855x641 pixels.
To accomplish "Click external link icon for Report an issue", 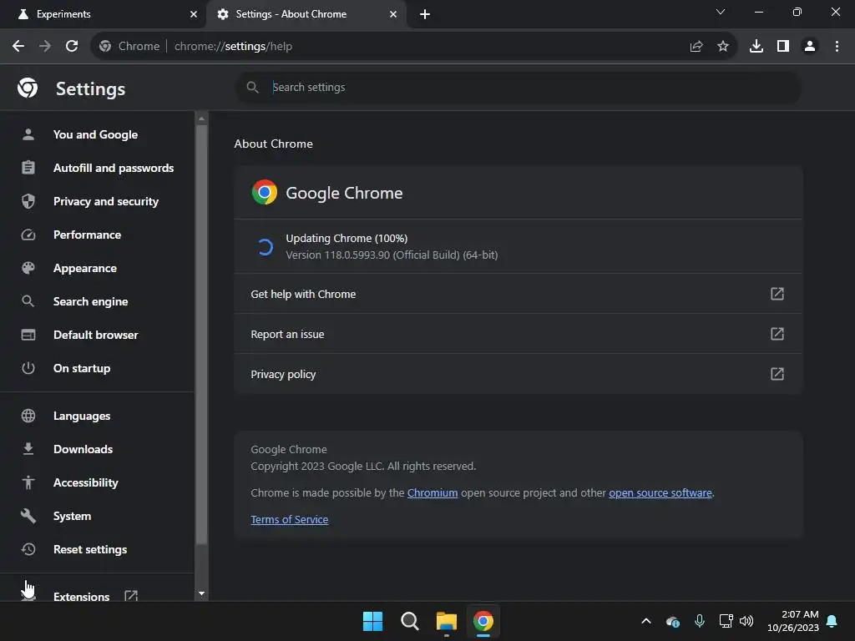I will [777, 334].
